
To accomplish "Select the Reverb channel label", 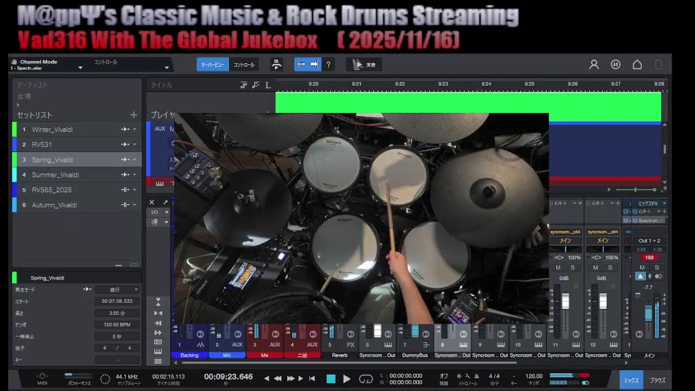I will 340,355.
